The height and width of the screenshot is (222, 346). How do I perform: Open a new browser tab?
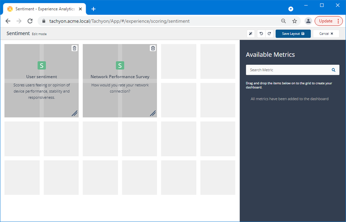click(x=93, y=9)
